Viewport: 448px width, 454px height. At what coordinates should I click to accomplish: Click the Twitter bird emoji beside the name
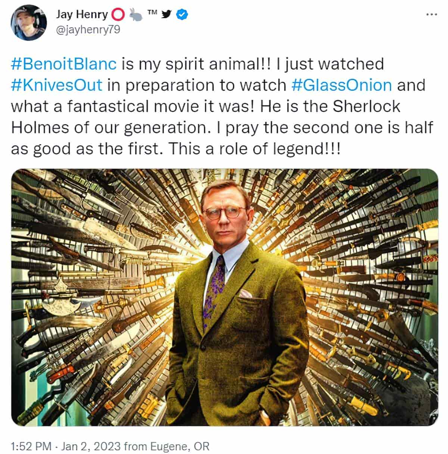[167, 15]
